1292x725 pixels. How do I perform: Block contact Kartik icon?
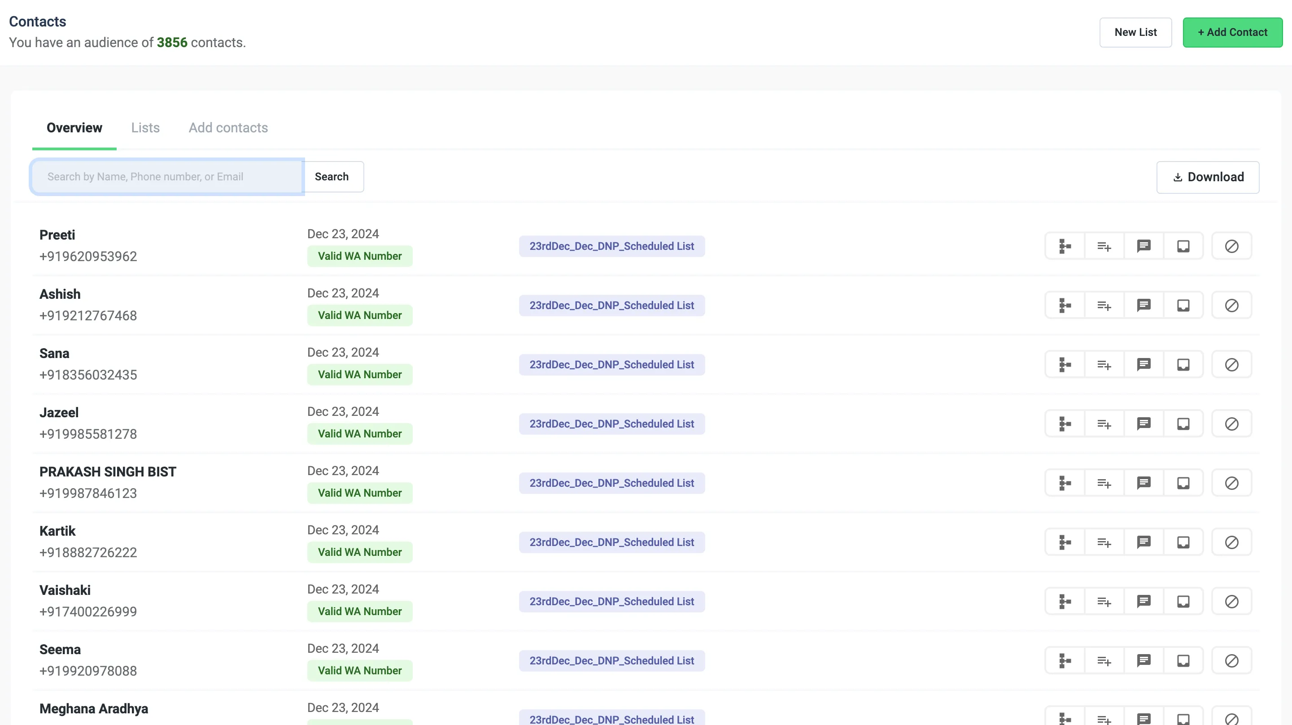pos(1232,542)
